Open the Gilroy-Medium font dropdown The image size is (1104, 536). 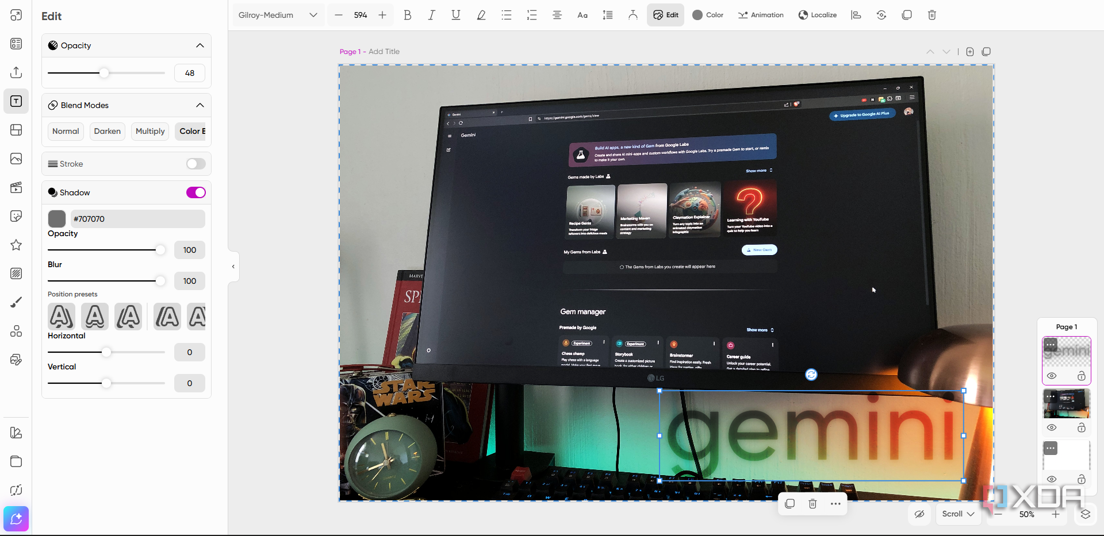278,15
